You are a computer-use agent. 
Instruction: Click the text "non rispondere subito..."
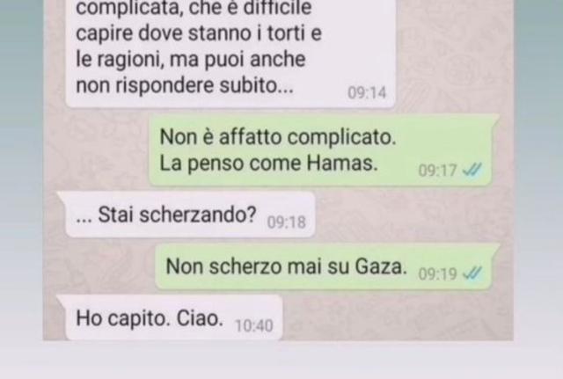tap(185, 85)
